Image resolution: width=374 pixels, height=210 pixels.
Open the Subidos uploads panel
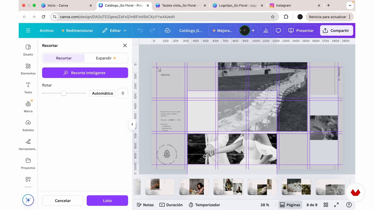28,126
